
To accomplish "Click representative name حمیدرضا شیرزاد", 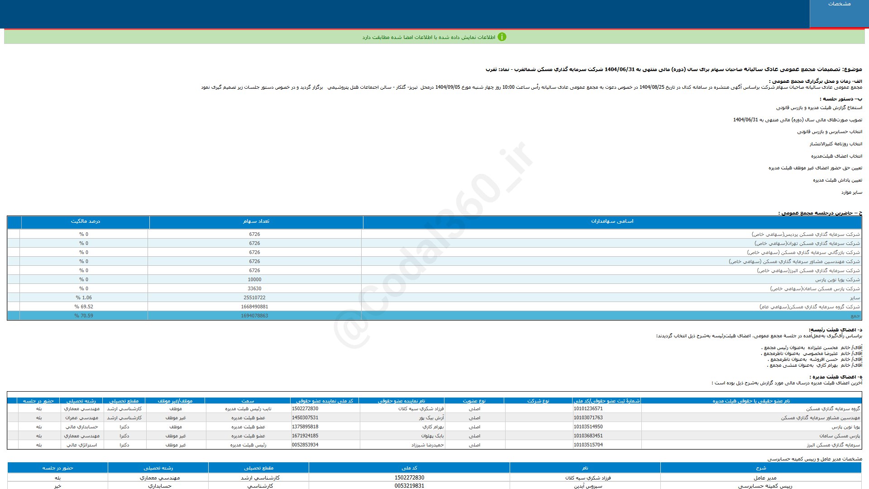I will point(427,445).
